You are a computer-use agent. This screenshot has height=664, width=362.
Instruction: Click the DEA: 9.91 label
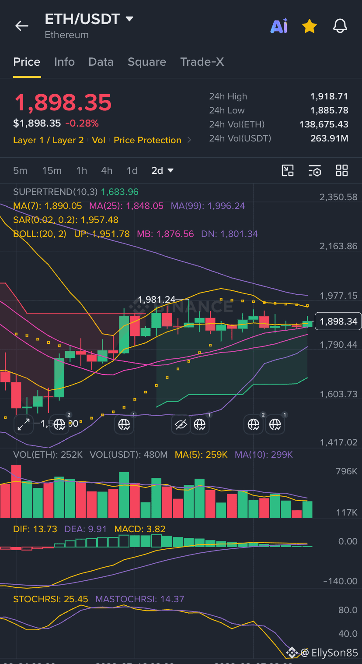(86, 529)
